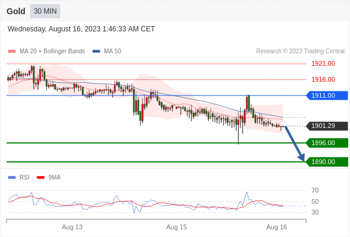The width and height of the screenshot is (350, 237).
Task: Select the Aug 13 date marker
Action: 72,227
